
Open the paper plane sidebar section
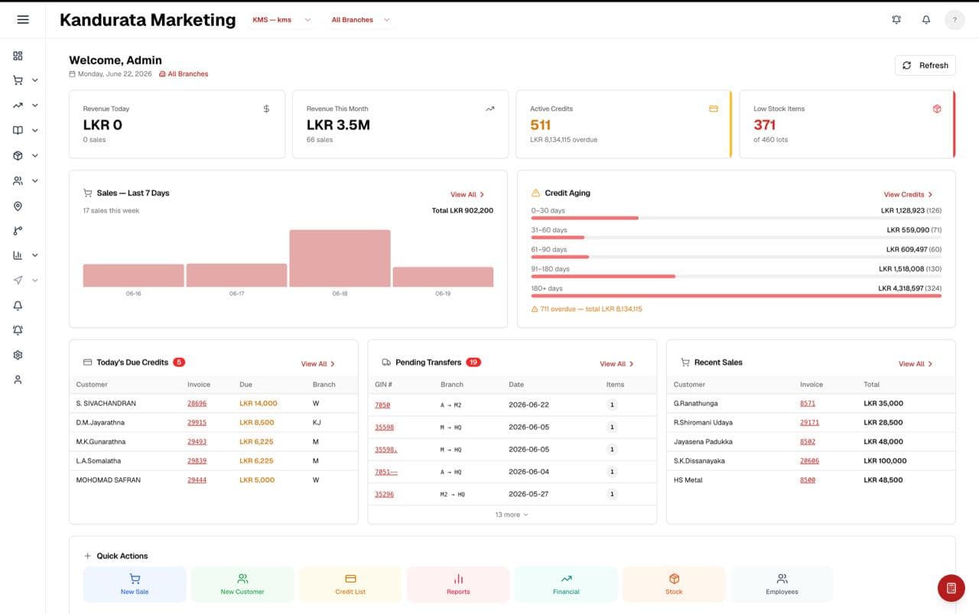18,281
